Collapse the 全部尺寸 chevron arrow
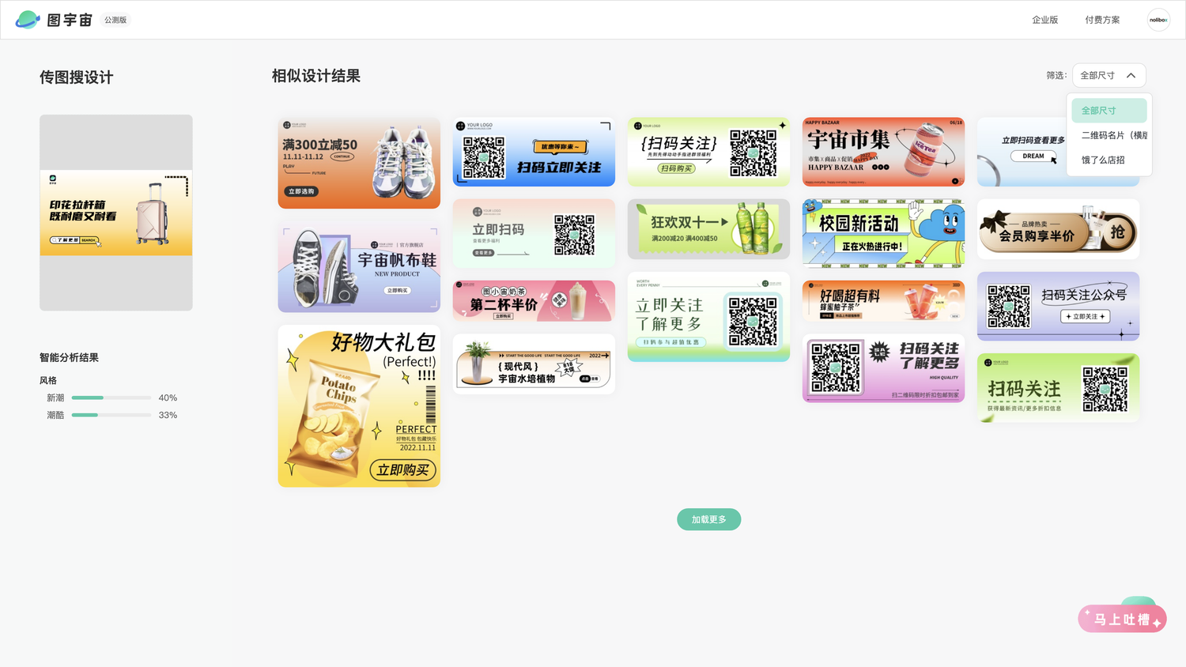The width and height of the screenshot is (1186, 667). click(x=1131, y=76)
